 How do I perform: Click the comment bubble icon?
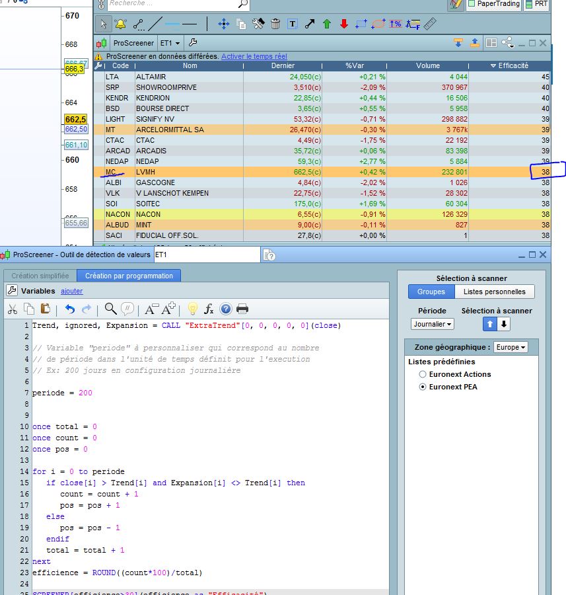click(x=127, y=309)
